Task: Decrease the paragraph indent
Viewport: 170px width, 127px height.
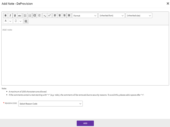Action: (39, 16)
